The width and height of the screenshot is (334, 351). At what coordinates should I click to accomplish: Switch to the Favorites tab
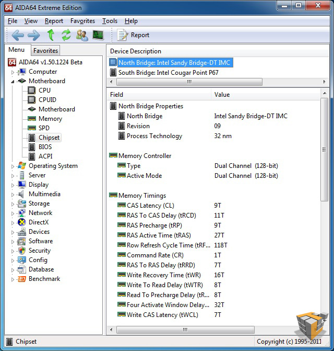pyautogui.click(x=45, y=51)
